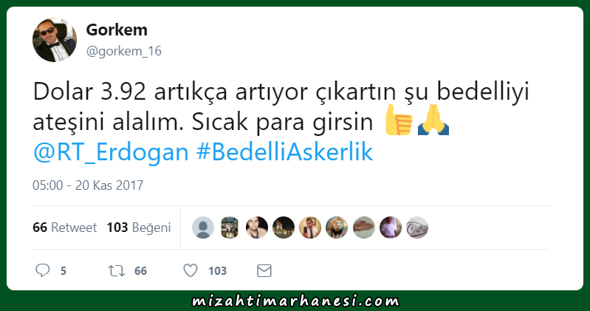Like the tweet with heart icon
This screenshot has width=590, height=311.
pos(191,270)
